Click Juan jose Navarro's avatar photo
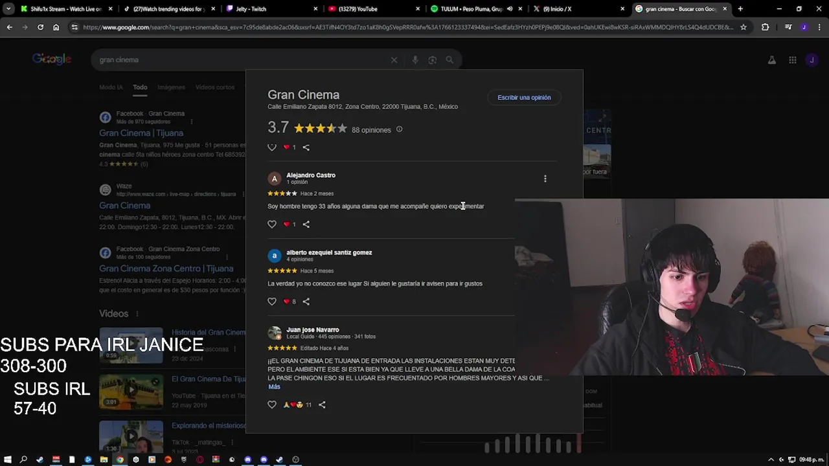This screenshot has height=466, width=829. click(x=275, y=333)
